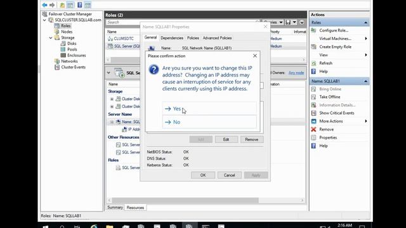
Task: Switch to the Resources tab
Action: click(x=135, y=208)
